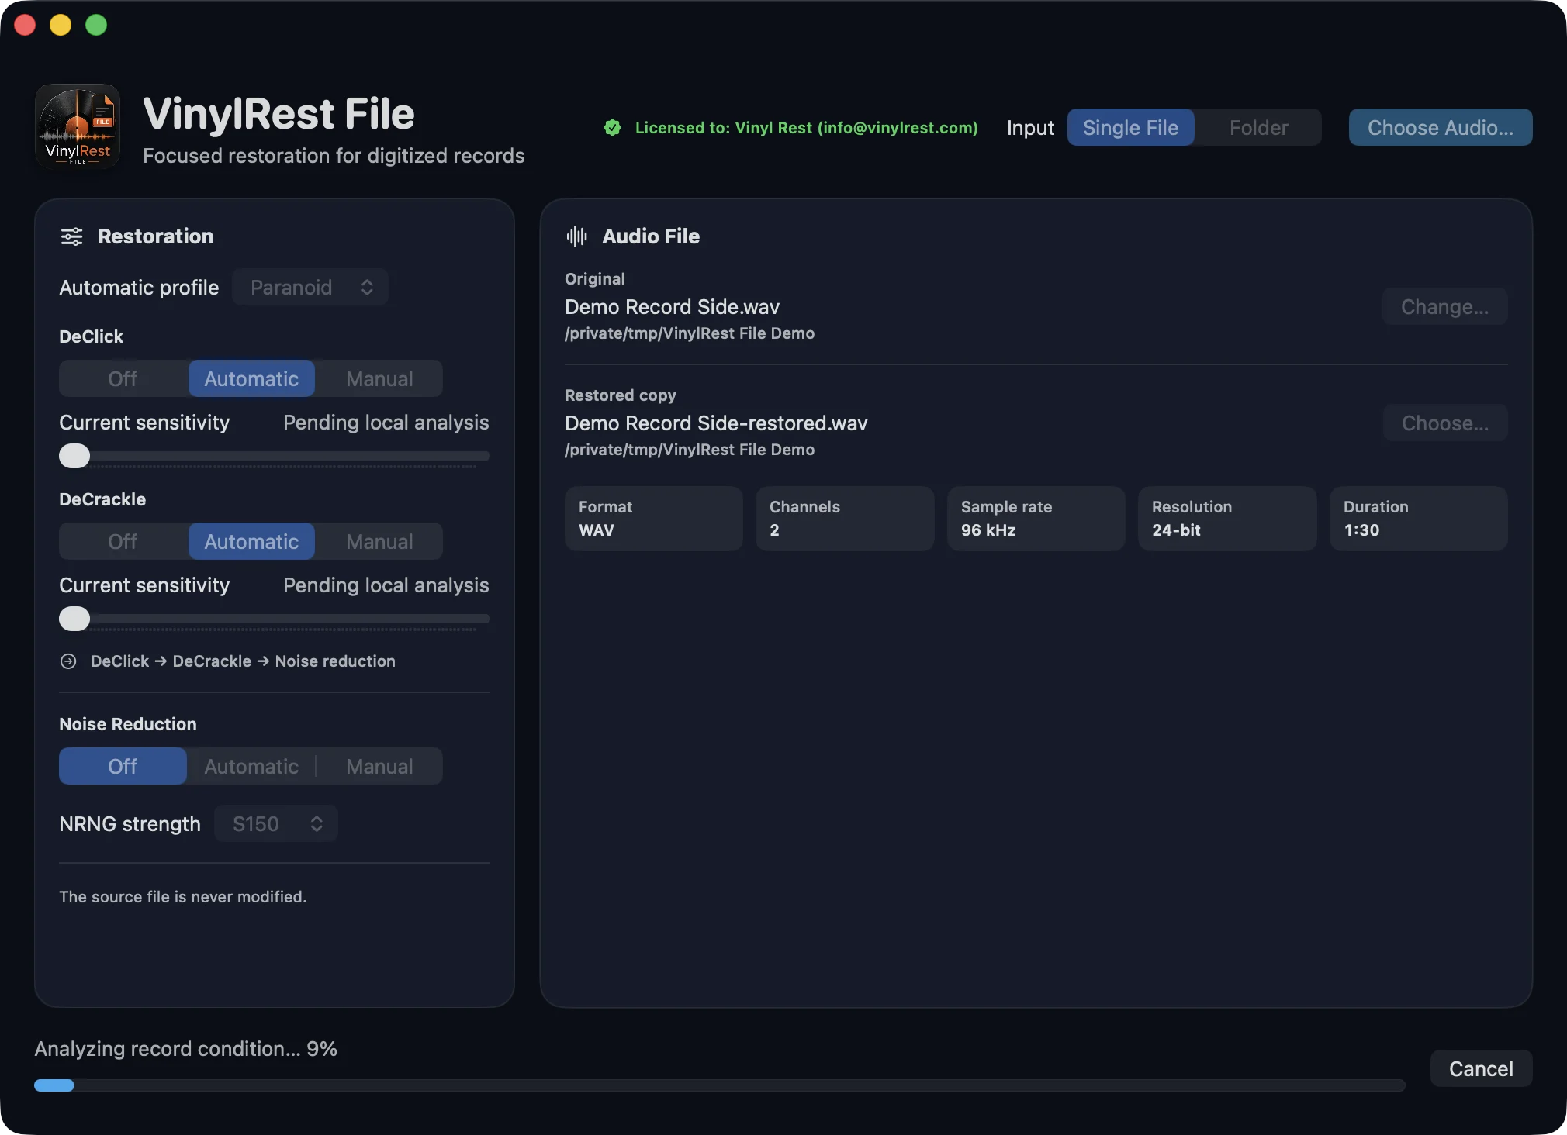Screen dimensions: 1567x1135
Task: Click the Sample rate 96 kHz card
Action: [x=1036, y=519]
